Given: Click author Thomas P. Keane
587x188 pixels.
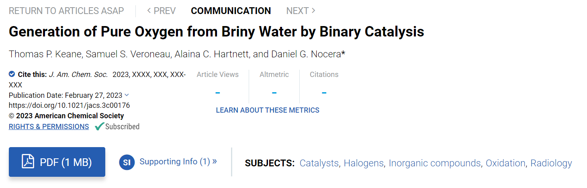Looking at the screenshot, I should (x=46, y=54).
